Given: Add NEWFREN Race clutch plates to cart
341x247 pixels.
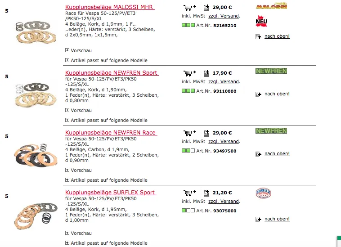Looking at the screenshot, I should [x=189, y=133].
